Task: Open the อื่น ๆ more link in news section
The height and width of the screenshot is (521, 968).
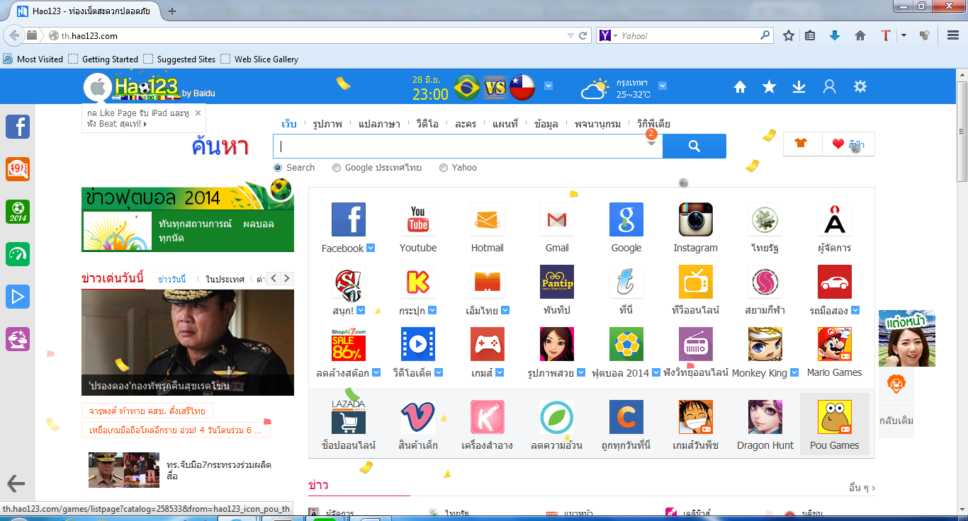Action: tap(862, 488)
